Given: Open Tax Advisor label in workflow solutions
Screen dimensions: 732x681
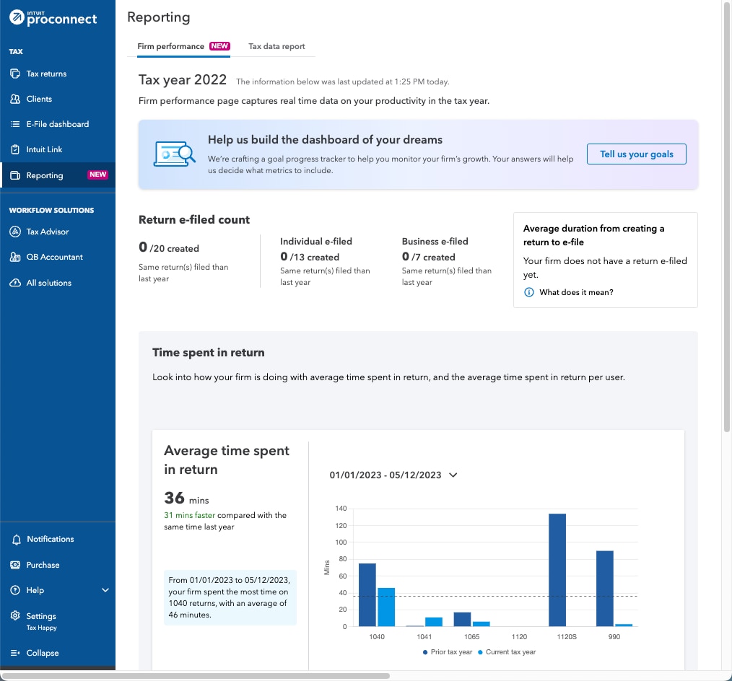Looking at the screenshot, I should coord(48,232).
